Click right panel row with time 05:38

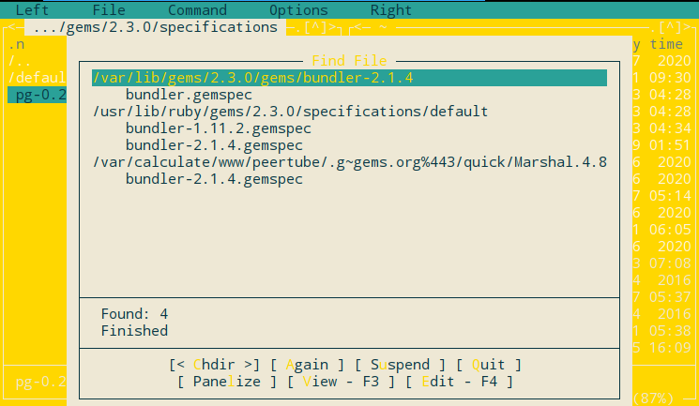662,331
